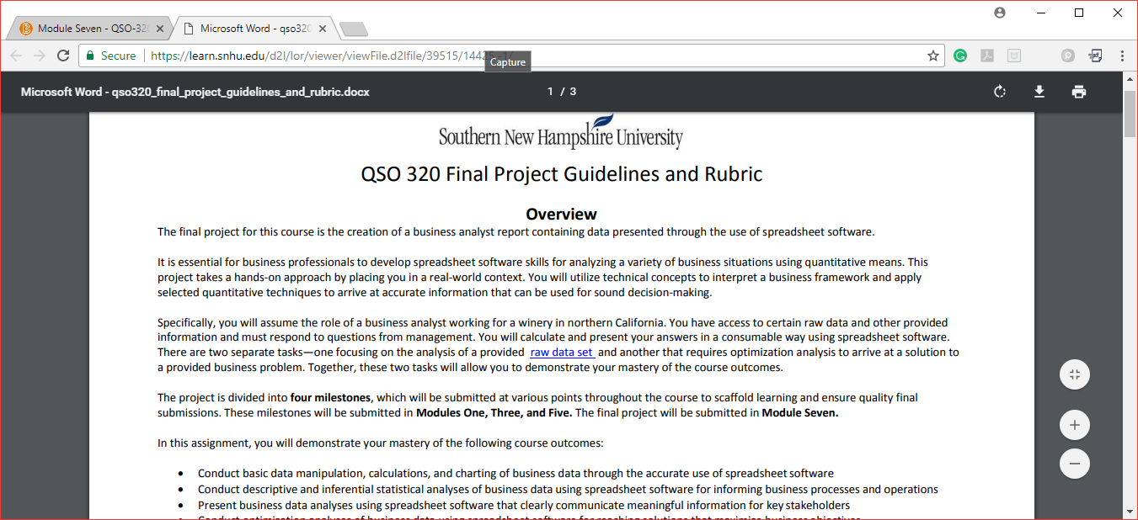Click the document filename in the PDF toolbar

(195, 92)
